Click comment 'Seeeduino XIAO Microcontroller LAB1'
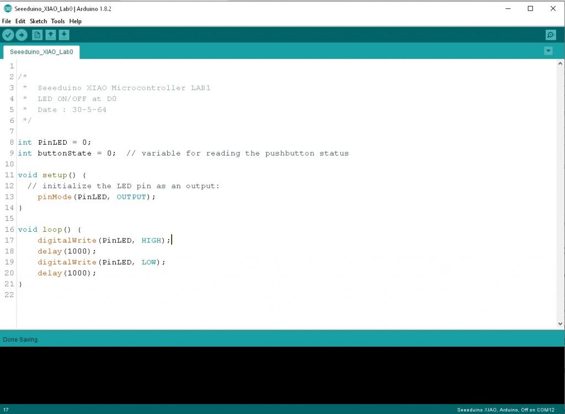 [x=124, y=88]
